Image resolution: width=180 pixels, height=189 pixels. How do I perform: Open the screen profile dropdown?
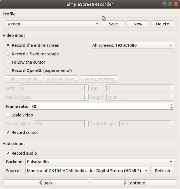[53, 24]
